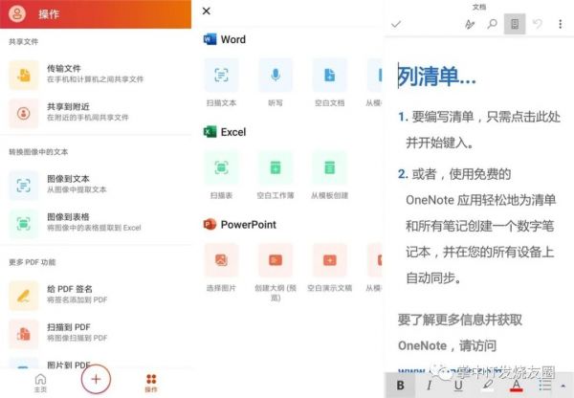
Task: Toggle underline formatting
Action: pos(458,386)
